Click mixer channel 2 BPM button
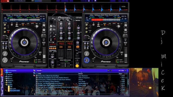Viewport: 173px width, 97px height. 69,47
